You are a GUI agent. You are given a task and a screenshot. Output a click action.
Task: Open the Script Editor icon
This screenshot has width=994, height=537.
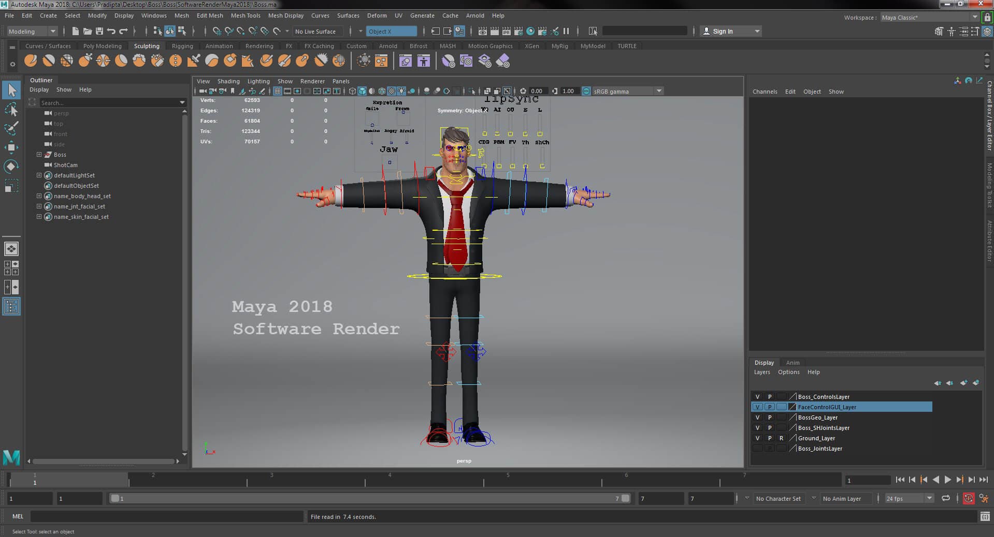coord(985,516)
